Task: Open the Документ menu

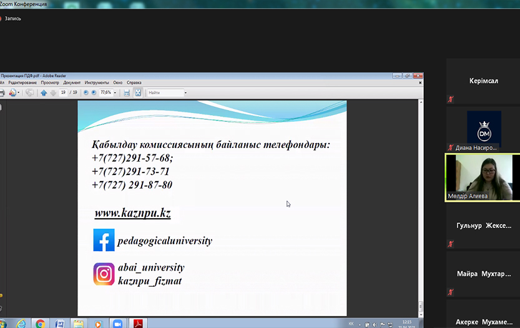Action: click(x=72, y=82)
